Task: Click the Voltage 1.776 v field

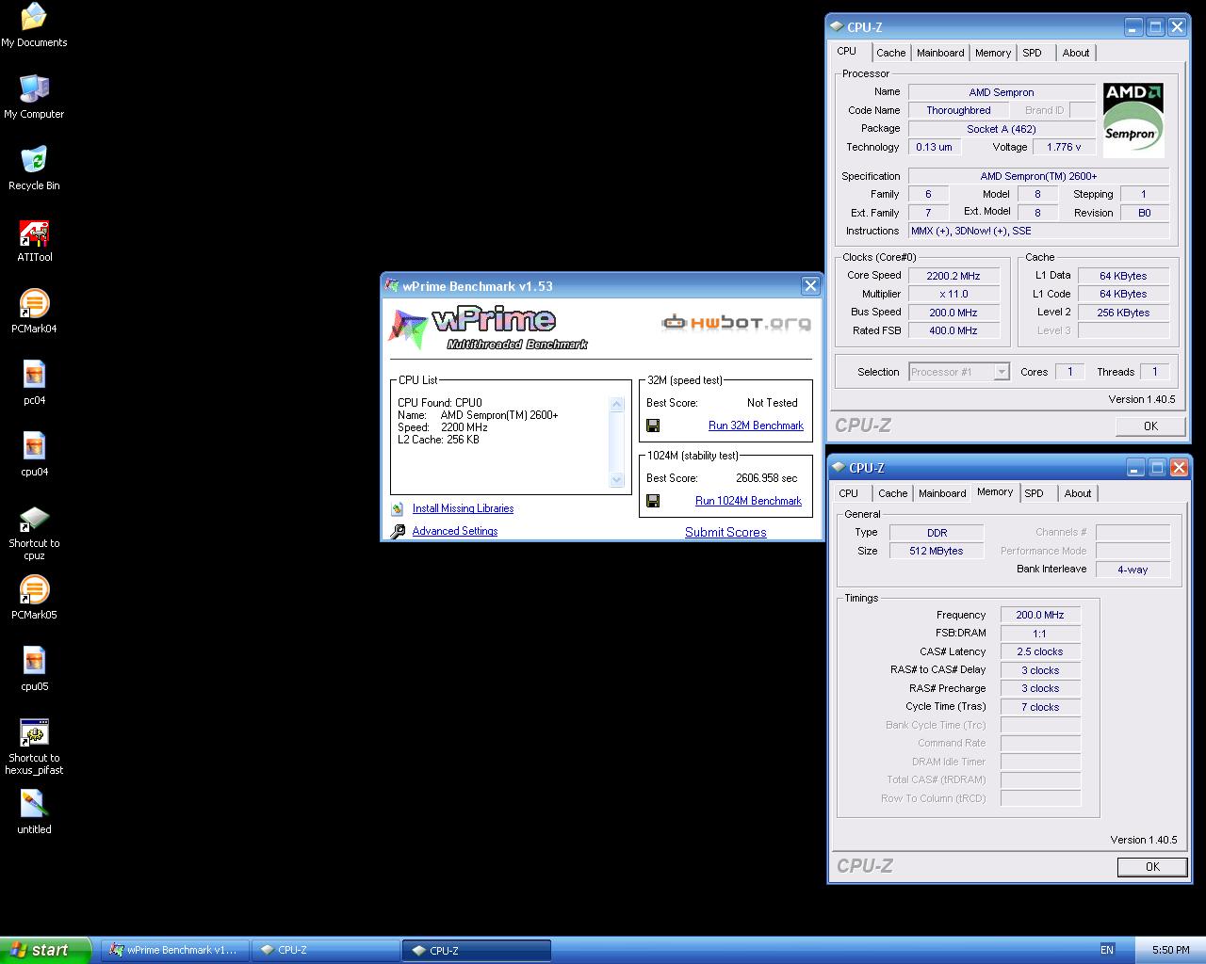Action: pyautogui.click(x=1064, y=147)
